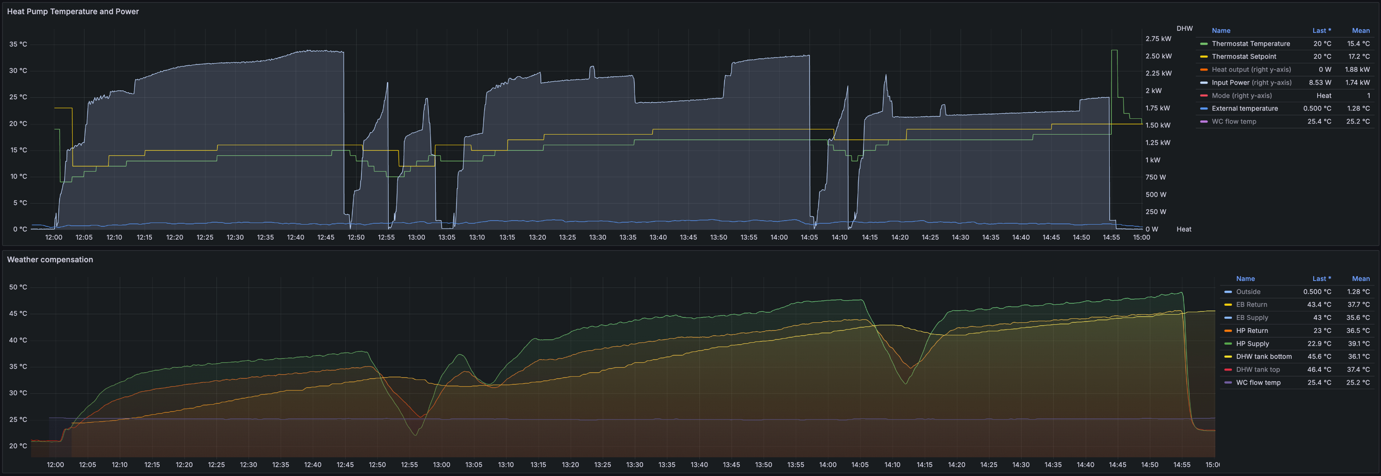Sort Heat Pump legend by Last * column

(1321, 30)
